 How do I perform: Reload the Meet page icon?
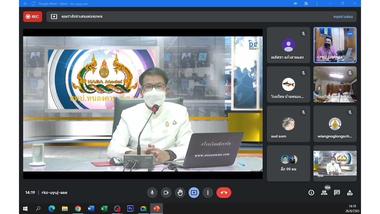(x=33, y=4)
